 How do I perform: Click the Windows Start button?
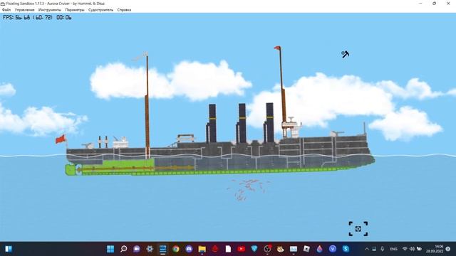pyautogui.click(x=110, y=249)
